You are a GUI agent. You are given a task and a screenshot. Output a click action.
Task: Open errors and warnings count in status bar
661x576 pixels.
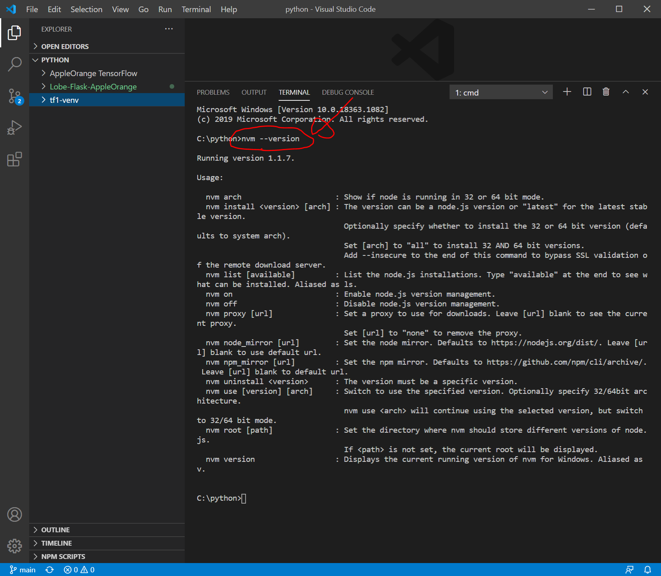coord(79,570)
